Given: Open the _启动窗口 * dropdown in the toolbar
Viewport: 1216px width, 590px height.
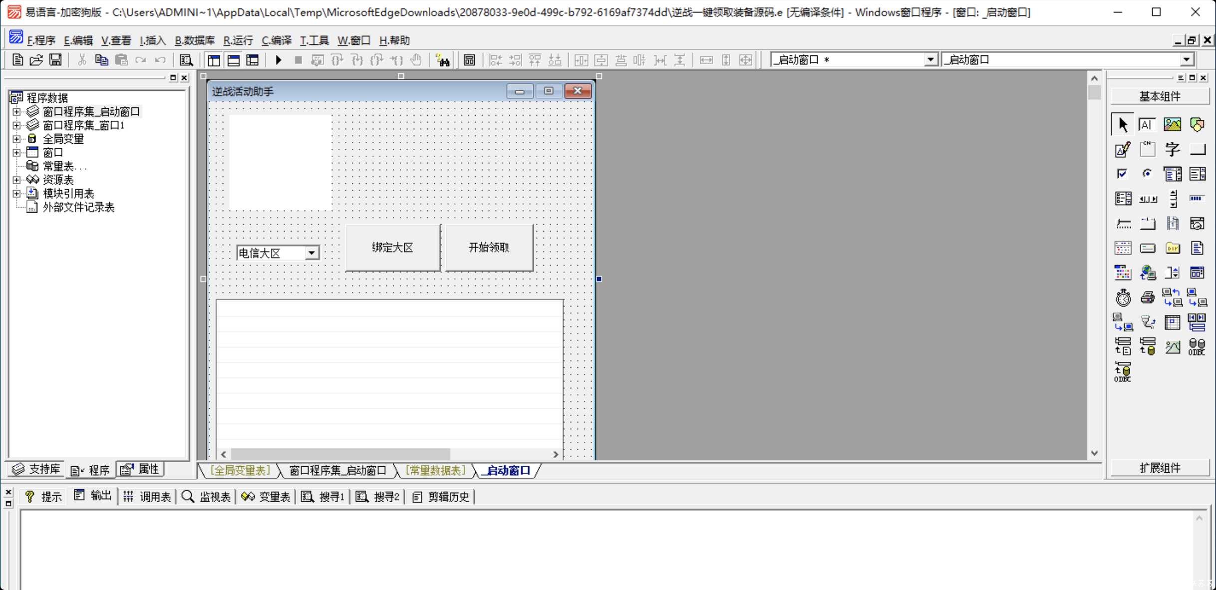Looking at the screenshot, I should click(x=930, y=60).
